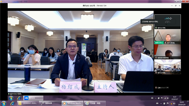Click the Windows Media Player taskbar button

72,103
